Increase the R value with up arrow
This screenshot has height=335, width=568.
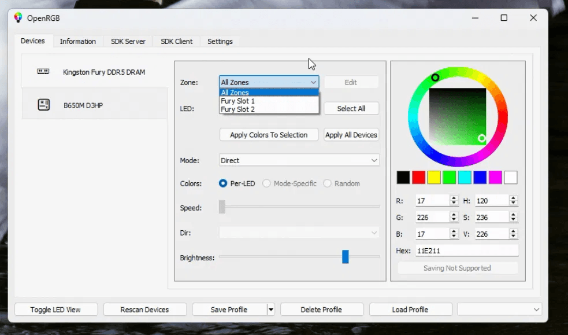tap(454, 198)
